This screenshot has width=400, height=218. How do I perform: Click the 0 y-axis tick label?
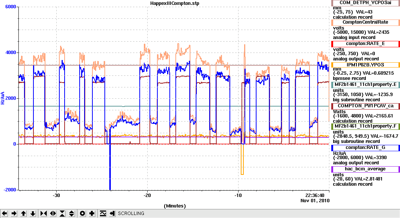15,144
